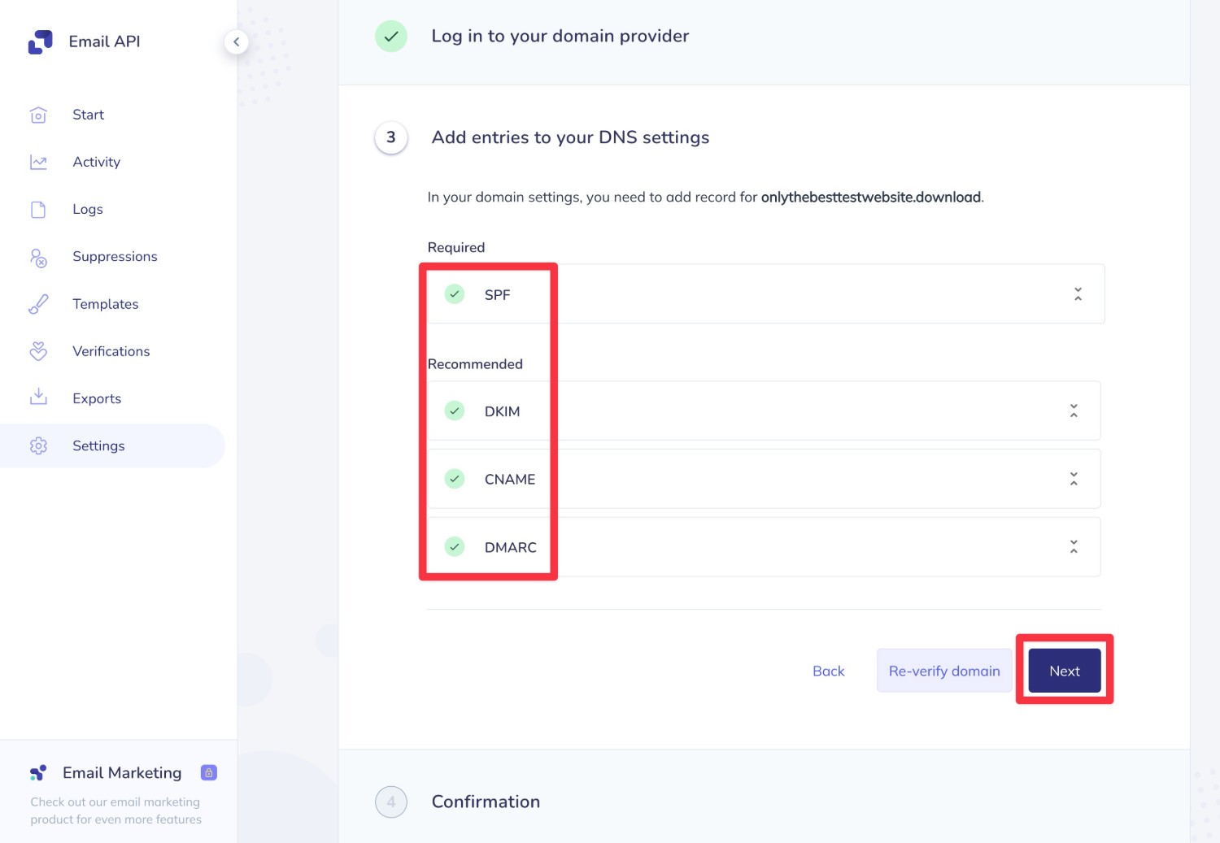The height and width of the screenshot is (843, 1220).
Task: Click the Logs document icon
Action: [x=38, y=210]
